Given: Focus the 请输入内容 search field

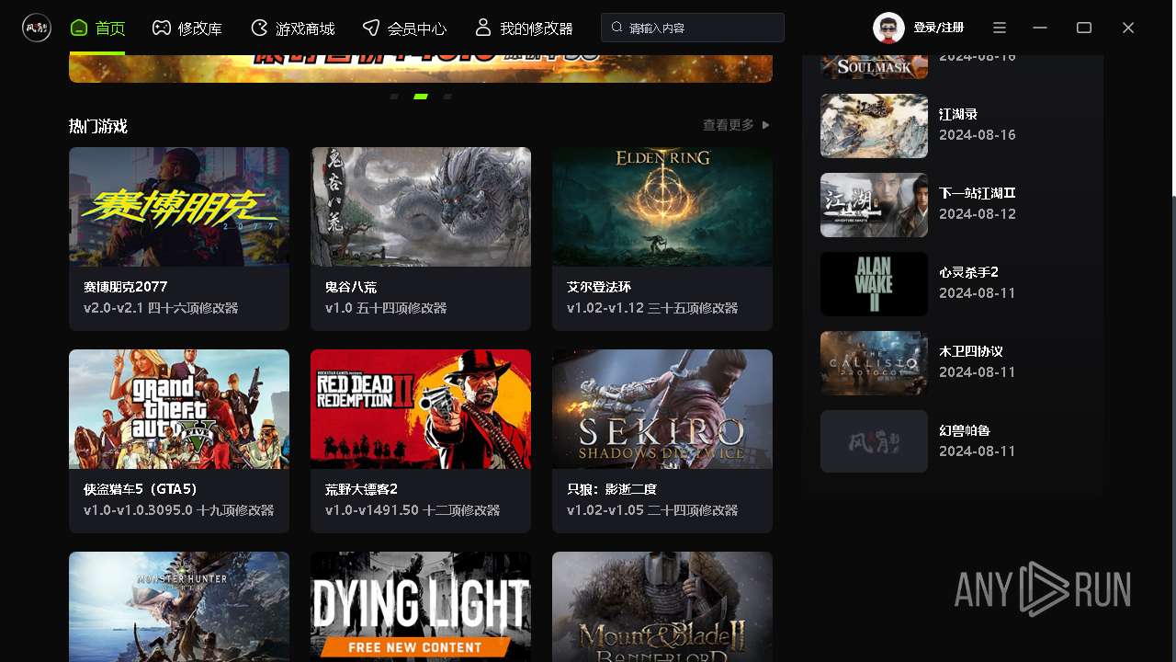Looking at the screenshot, I should pos(693,28).
